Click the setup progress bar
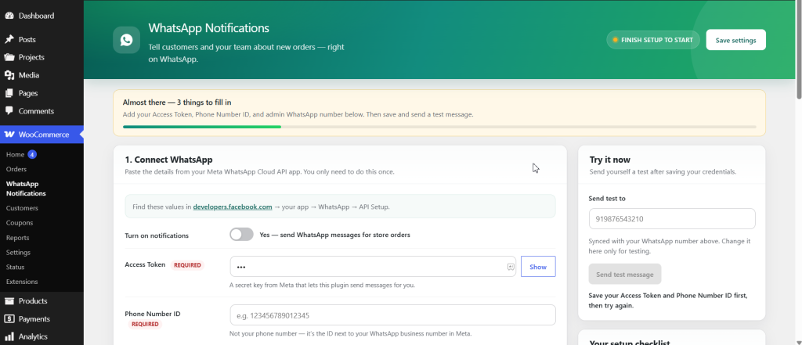 pyautogui.click(x=439, y=126)
